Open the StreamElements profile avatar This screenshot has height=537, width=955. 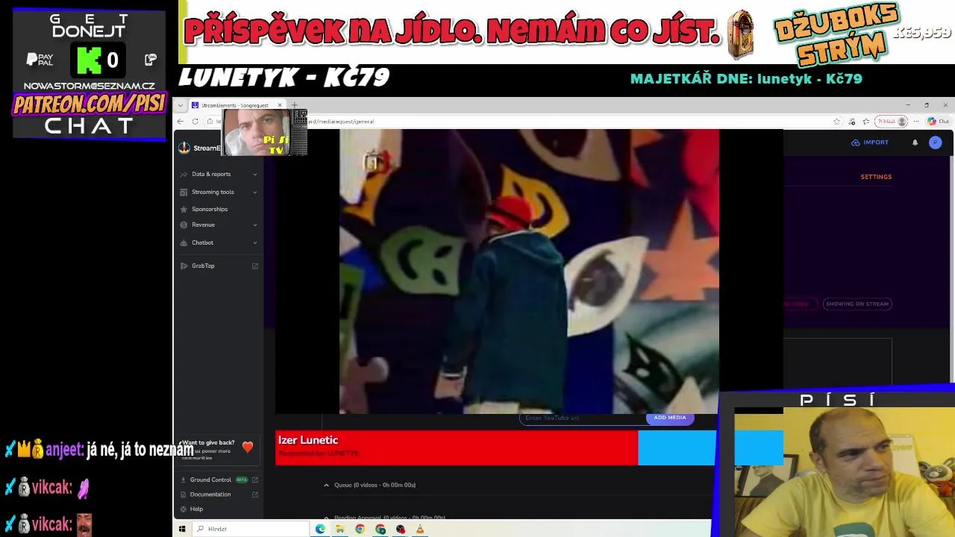(x=936, y=142)
